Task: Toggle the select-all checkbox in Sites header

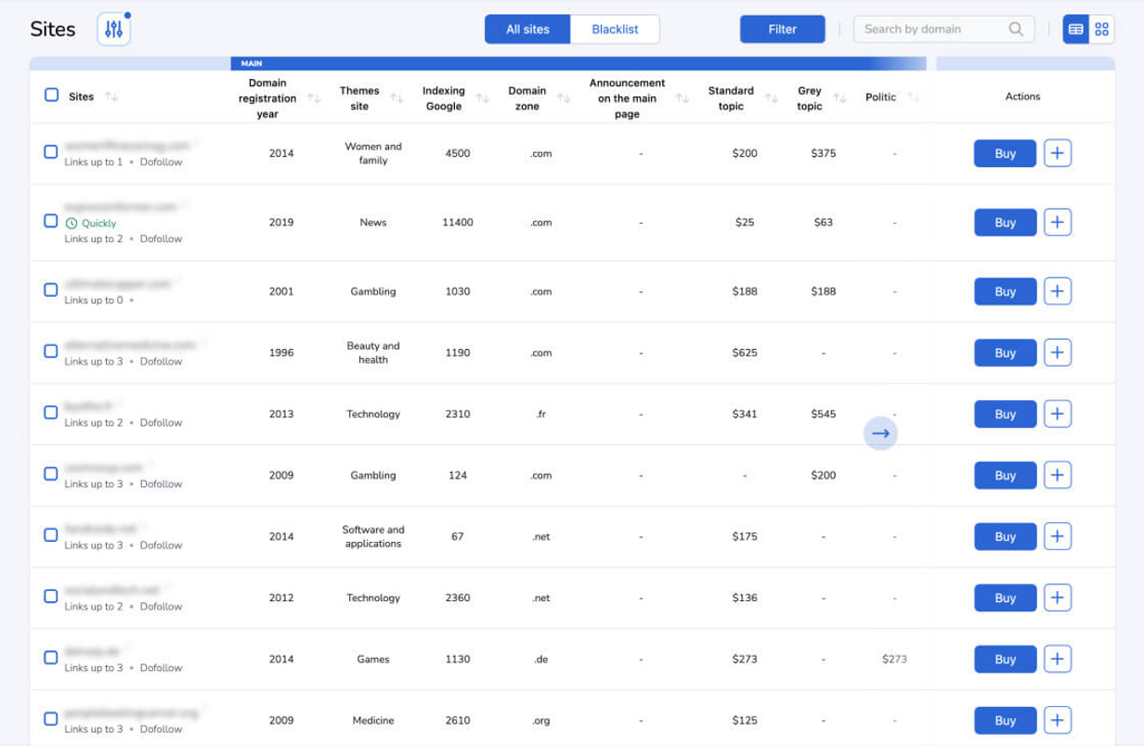Action: click(52, 95)
